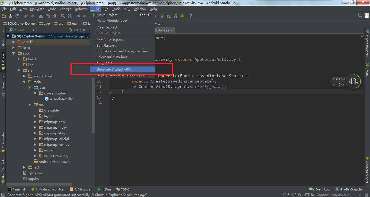Expand the androidTest folder arrow
The height and width of the screenshot is (197, 370).
click(x=24, y=76)
